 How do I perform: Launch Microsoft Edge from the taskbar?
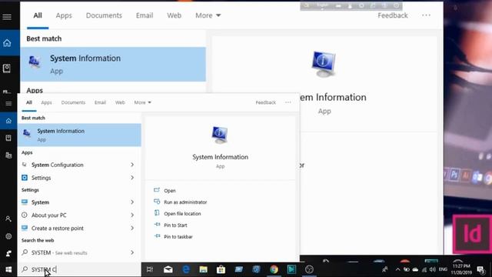[186, 269]
